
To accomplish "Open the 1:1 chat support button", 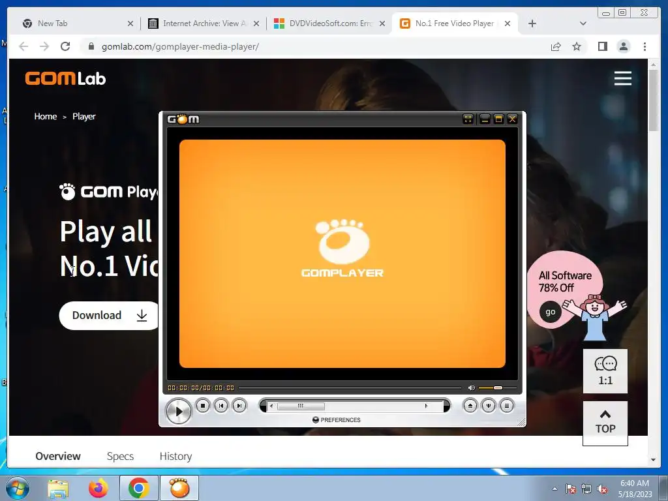I will click(605, 371).
